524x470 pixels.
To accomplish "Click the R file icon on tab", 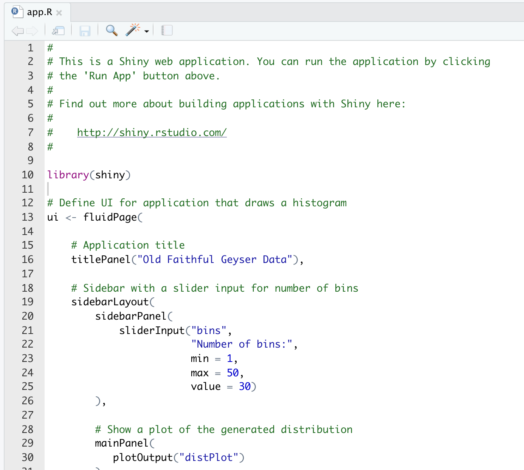I will pyautogui.click(x=16, y=12).
